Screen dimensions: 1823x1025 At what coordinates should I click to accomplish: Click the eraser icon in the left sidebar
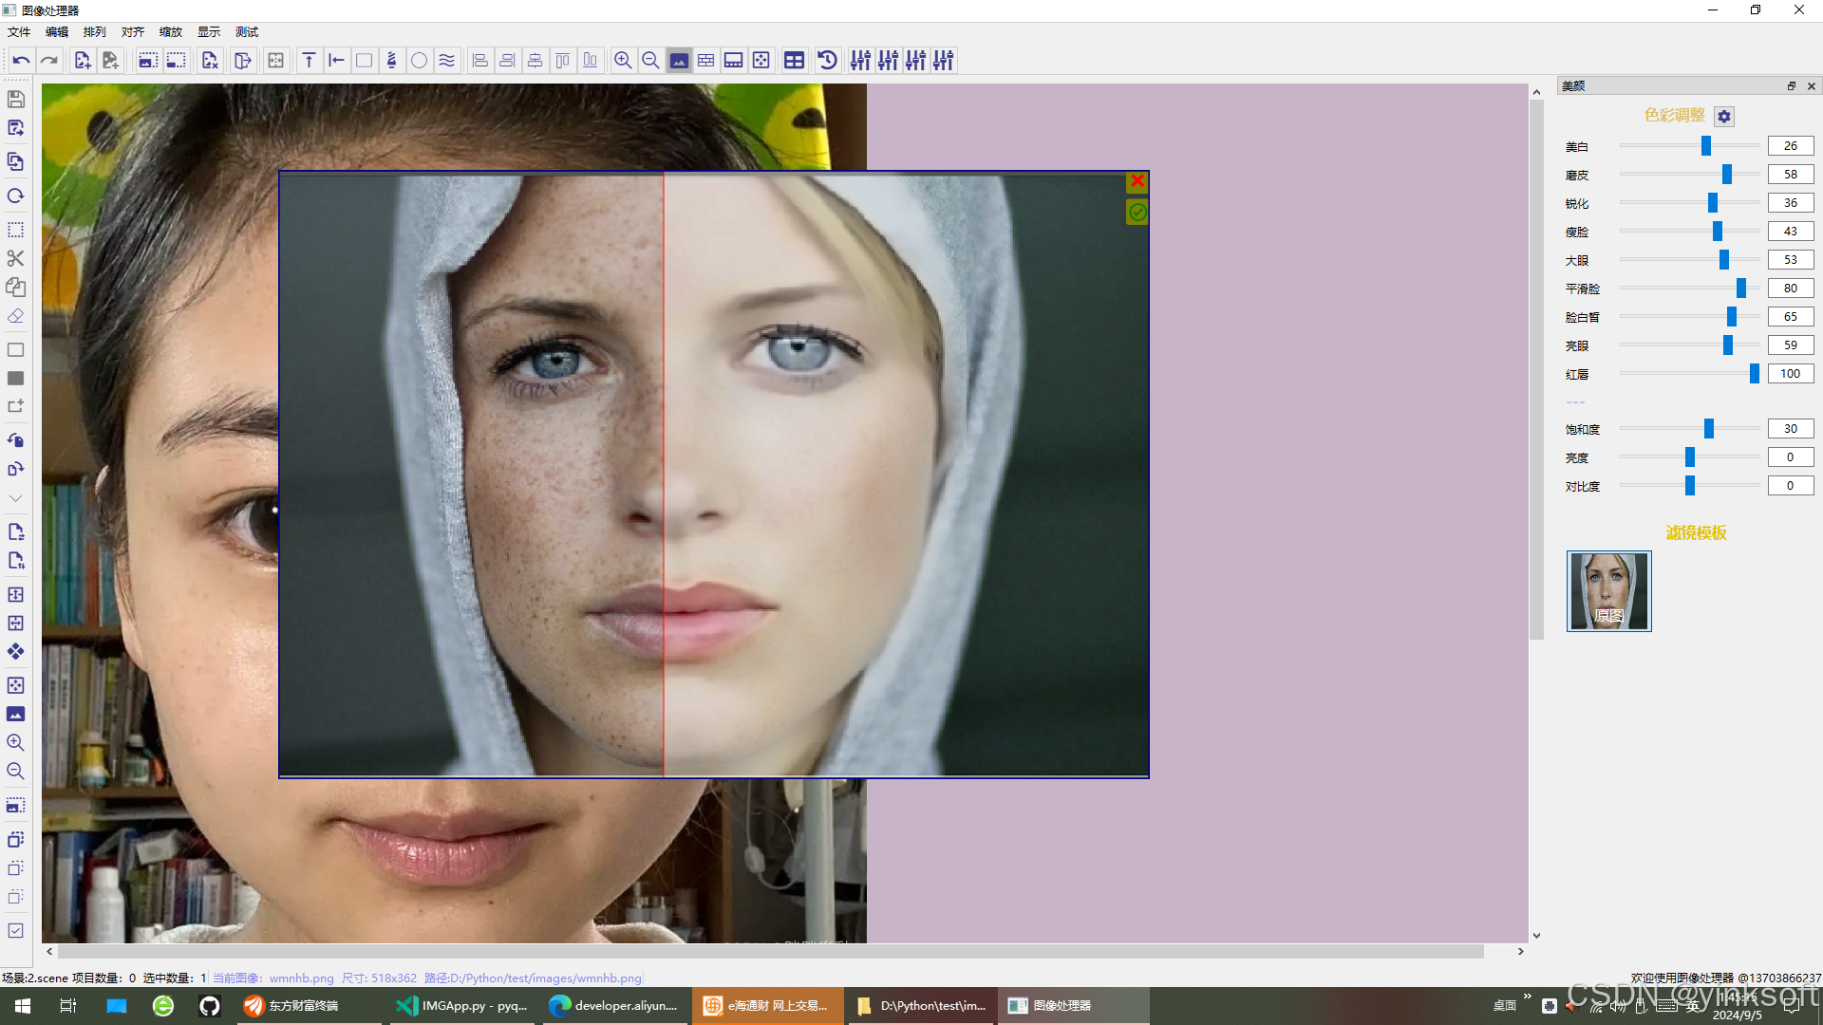[15, 316]
